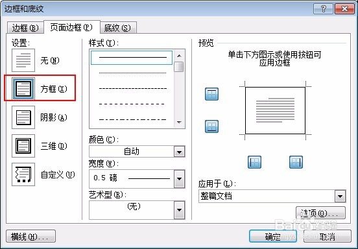Click the 无(N) label
Screen dimensions: 358x249
click(x=50, y=61)
